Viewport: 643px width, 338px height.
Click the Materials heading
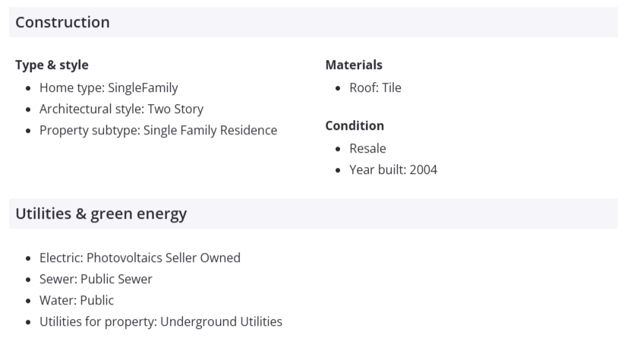coord(354,65)
